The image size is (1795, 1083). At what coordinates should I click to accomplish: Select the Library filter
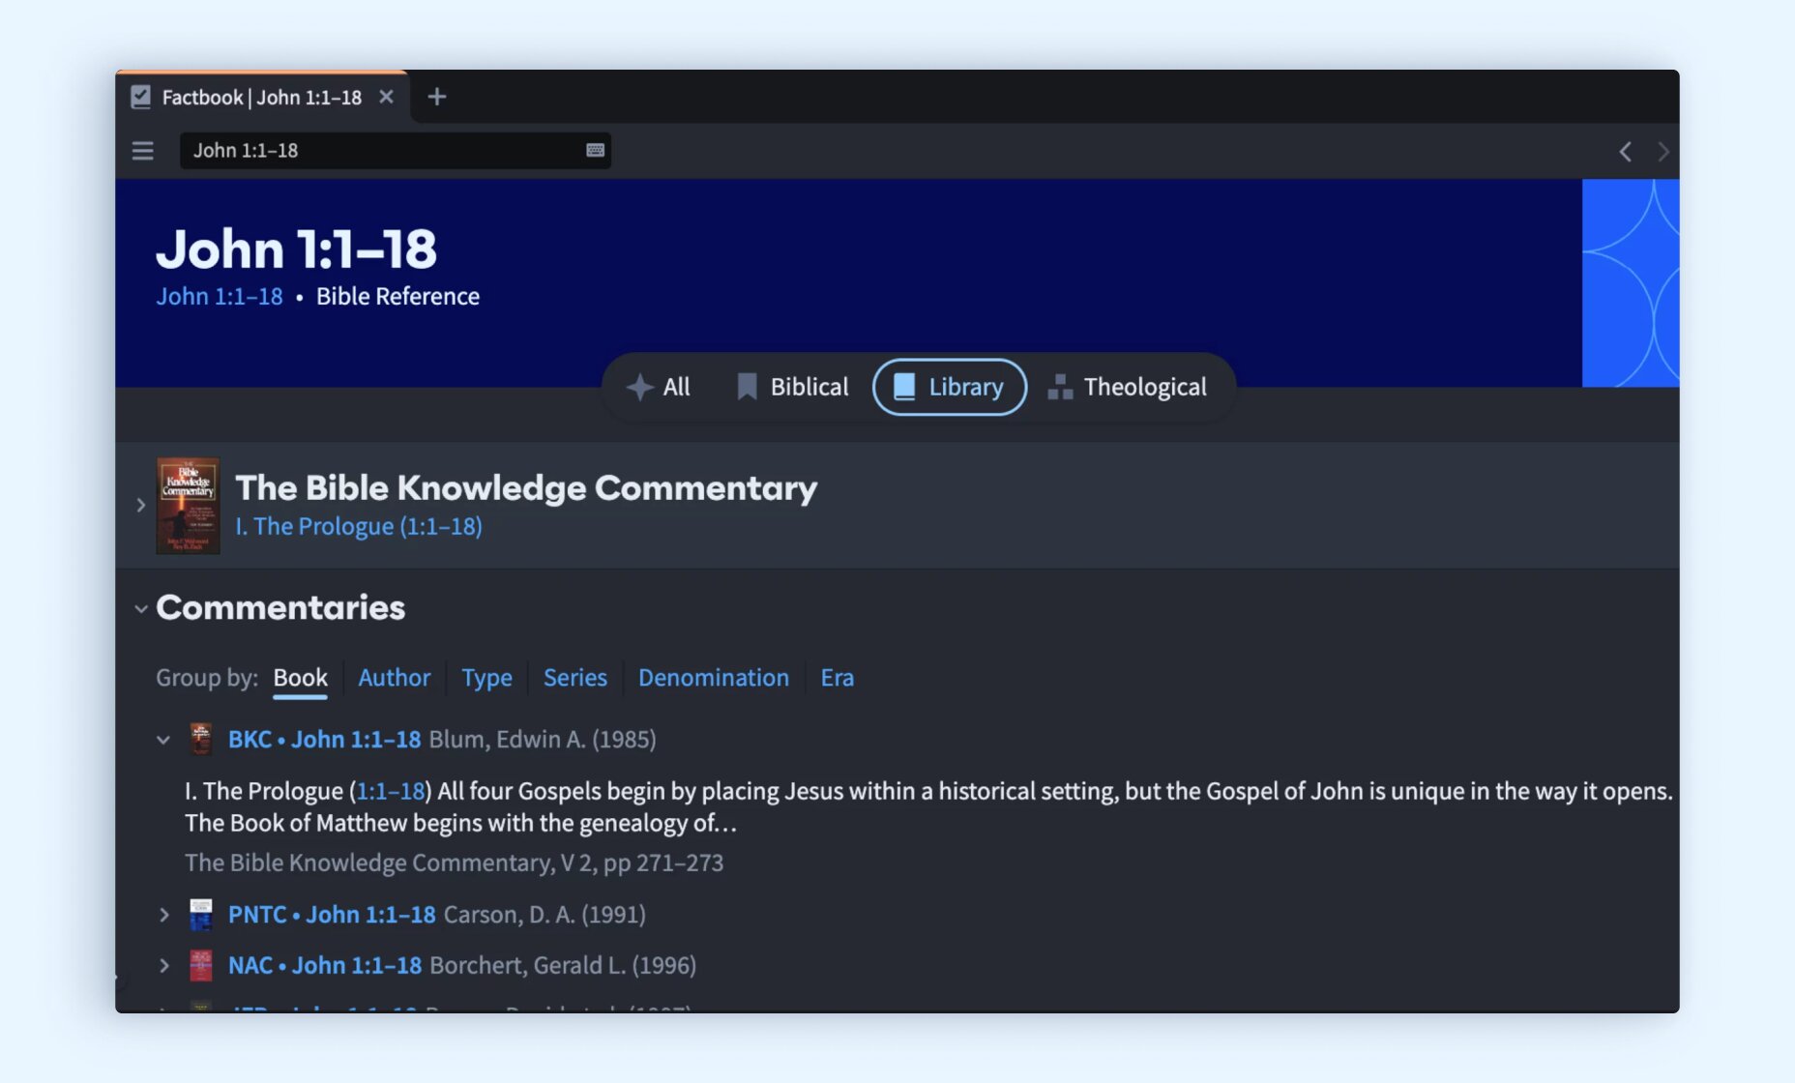pos(949,387)
